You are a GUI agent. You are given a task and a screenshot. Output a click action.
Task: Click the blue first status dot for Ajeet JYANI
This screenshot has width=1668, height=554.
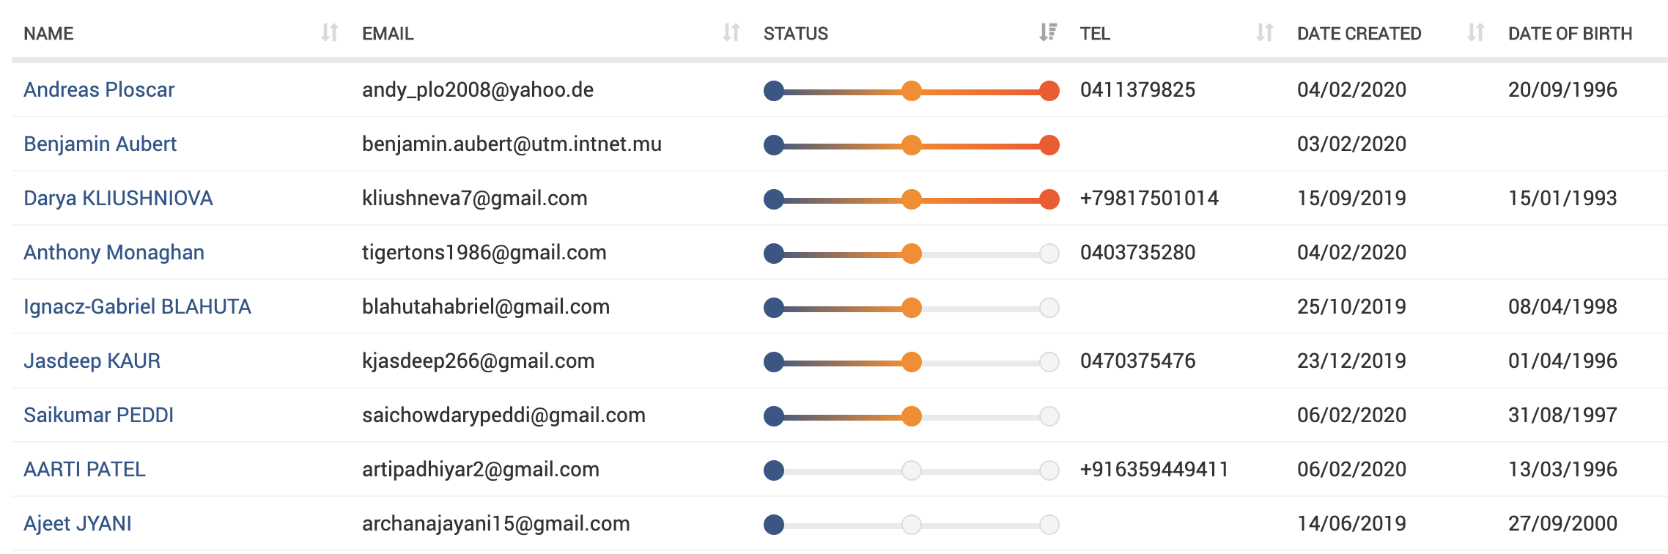click(774, 525)
